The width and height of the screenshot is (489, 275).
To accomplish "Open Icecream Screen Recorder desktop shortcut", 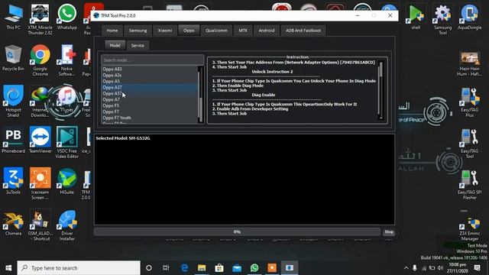I will (x=40, y=184).
